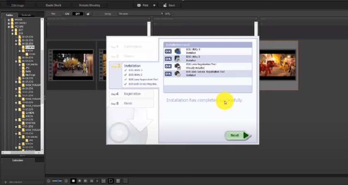348x185 pixels.
Task: Expand the MY FAMILY folder
Action: pos(9,23)
